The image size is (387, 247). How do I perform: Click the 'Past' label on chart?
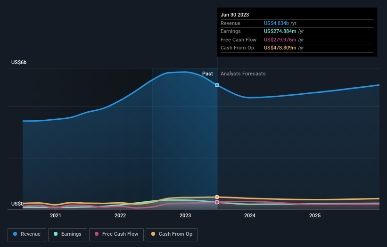click(207, 74)
